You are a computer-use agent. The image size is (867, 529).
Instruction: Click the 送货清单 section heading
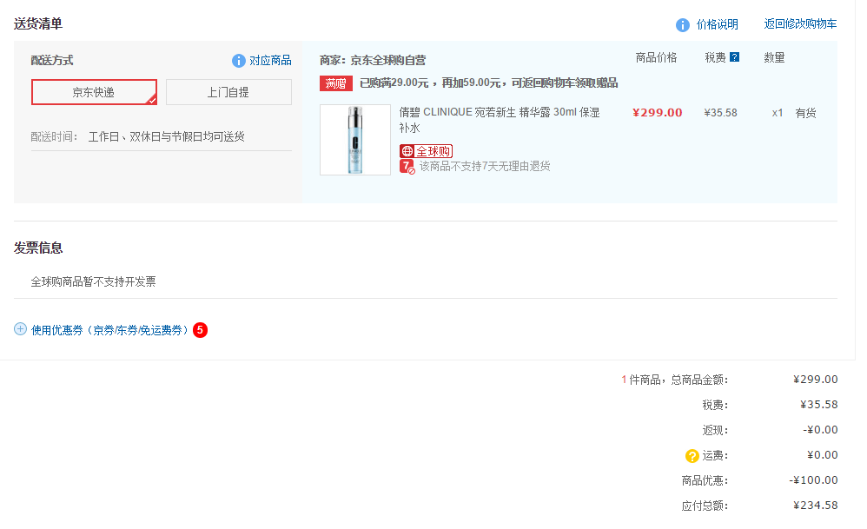pos(38,23)
